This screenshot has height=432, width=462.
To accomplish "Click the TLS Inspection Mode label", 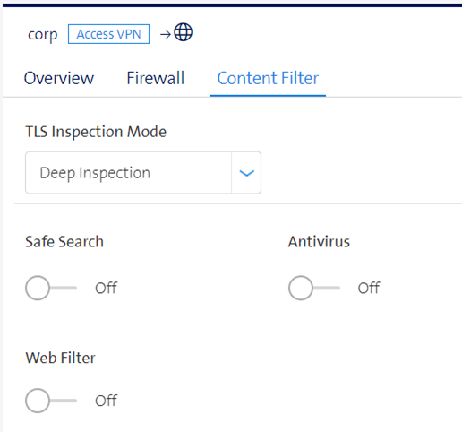I will pyautogui.click(x=96, y=132).
